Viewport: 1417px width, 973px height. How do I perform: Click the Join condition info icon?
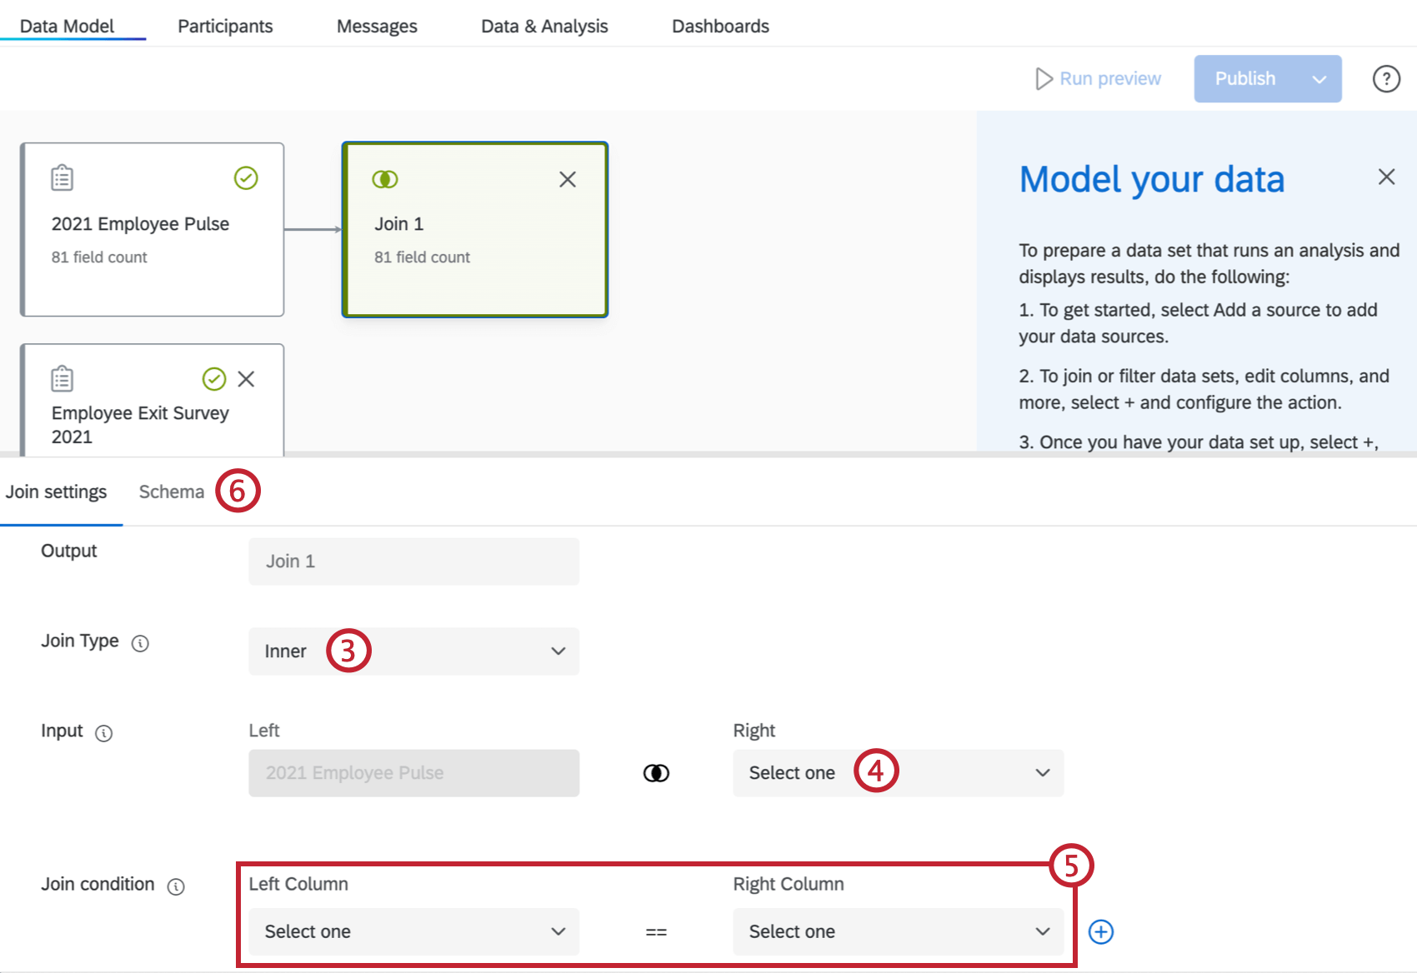coord(176,886)
